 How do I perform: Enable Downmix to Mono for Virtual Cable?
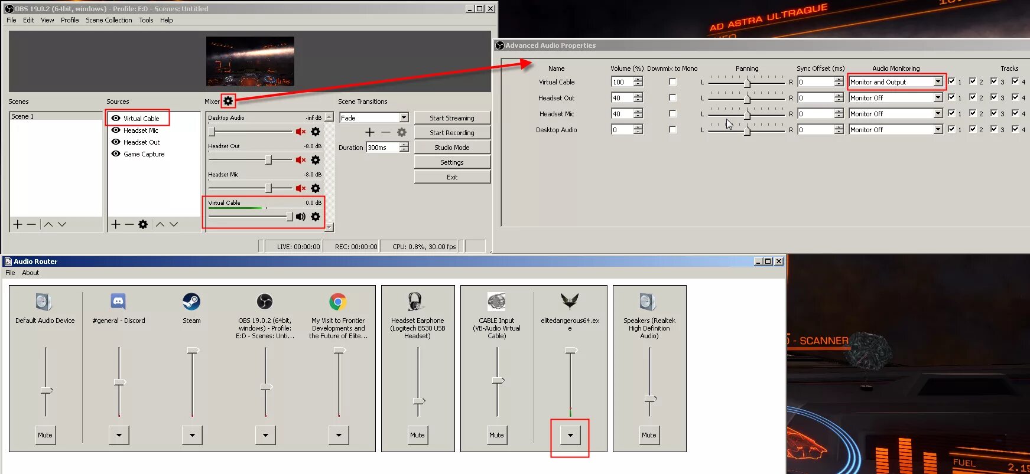[672, 82]
